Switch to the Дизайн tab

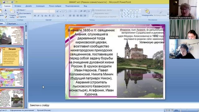pos(28,6)
